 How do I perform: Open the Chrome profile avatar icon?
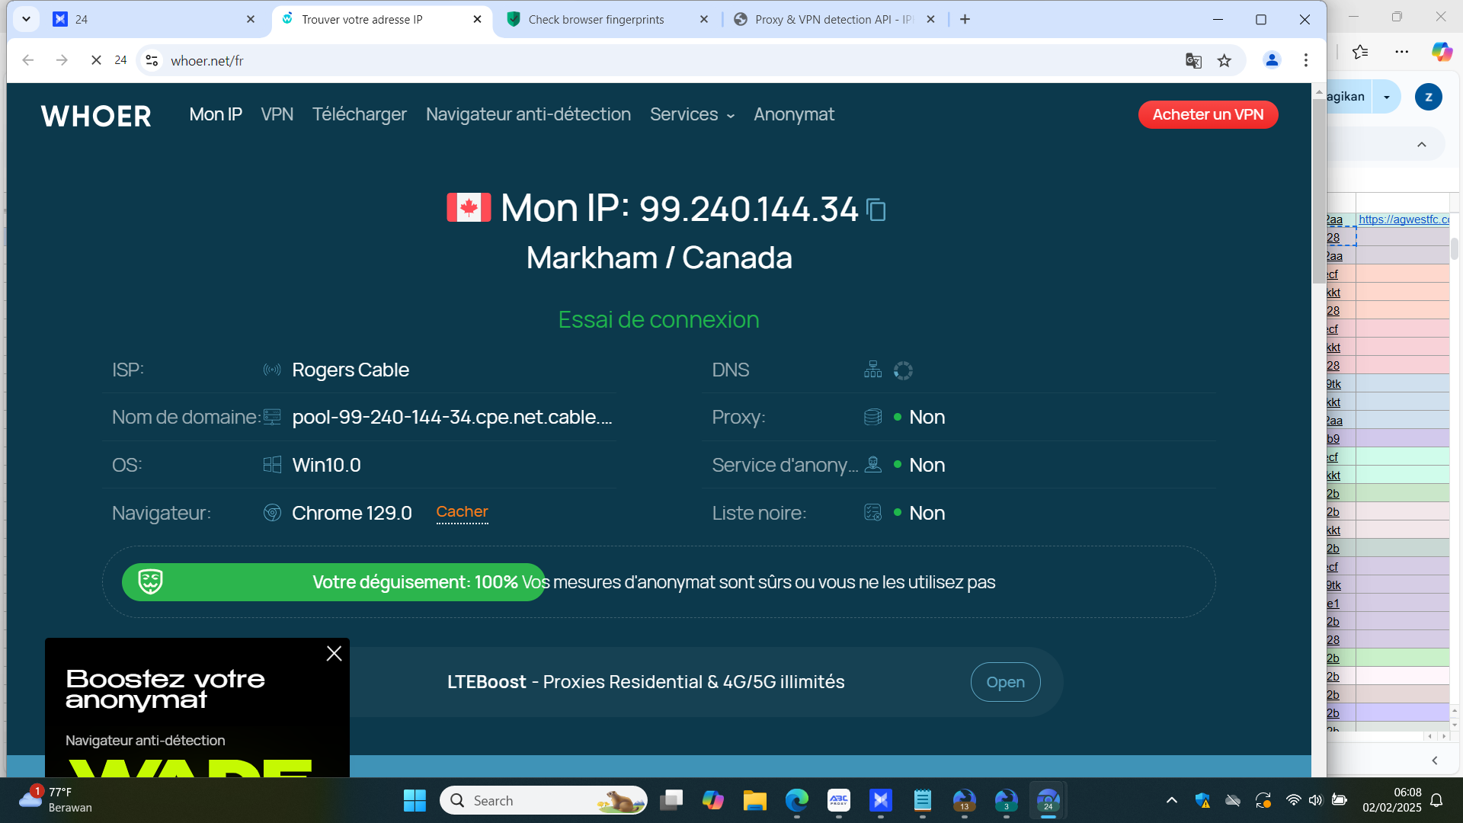[x=1272, y=60]
